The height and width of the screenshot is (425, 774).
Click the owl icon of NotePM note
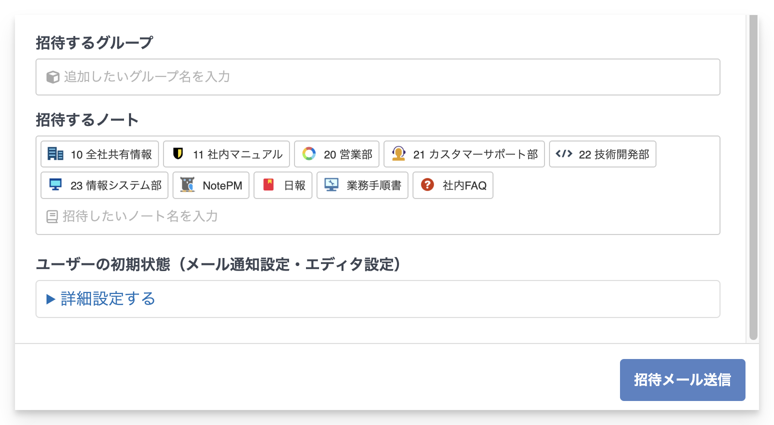pos(187,184)
